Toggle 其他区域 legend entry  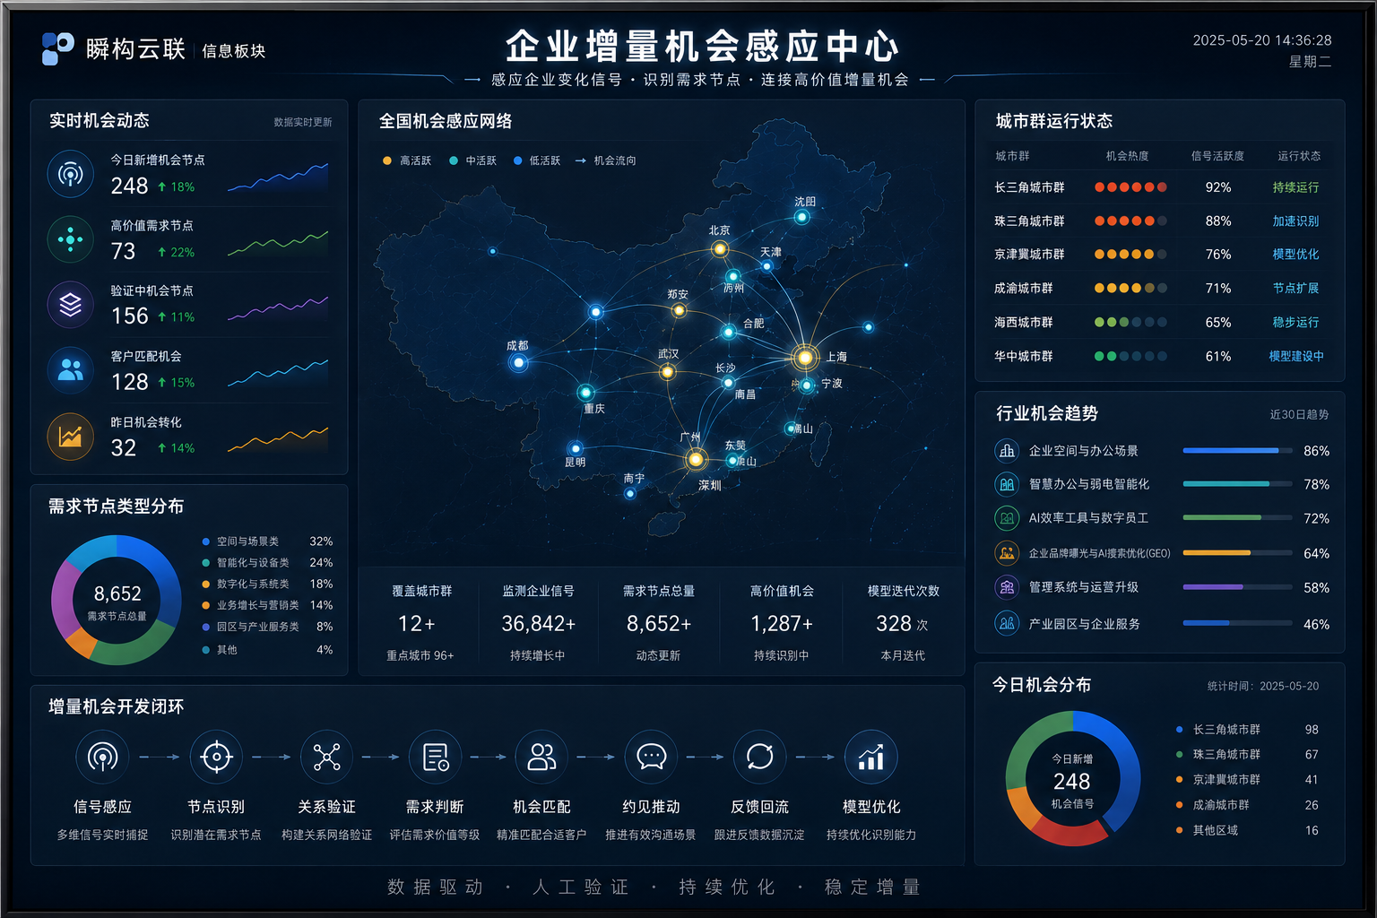pyautogui.click(x=1247, y=830)
